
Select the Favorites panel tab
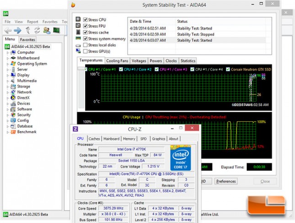(27, 39)
